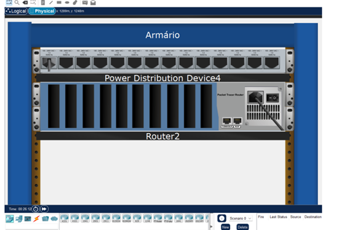This screenshot has height=230, width=339.
Task: Switch to the Physical workspace tab
Action: pos(42,11)
